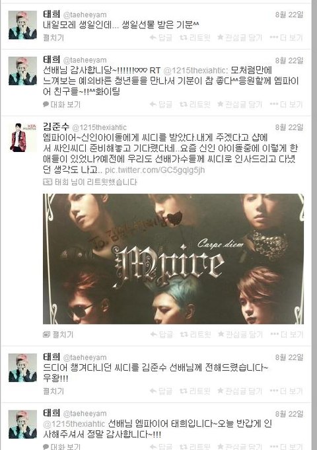Open 더 보기 menu on 김준수's tweet

click(287, 334)
